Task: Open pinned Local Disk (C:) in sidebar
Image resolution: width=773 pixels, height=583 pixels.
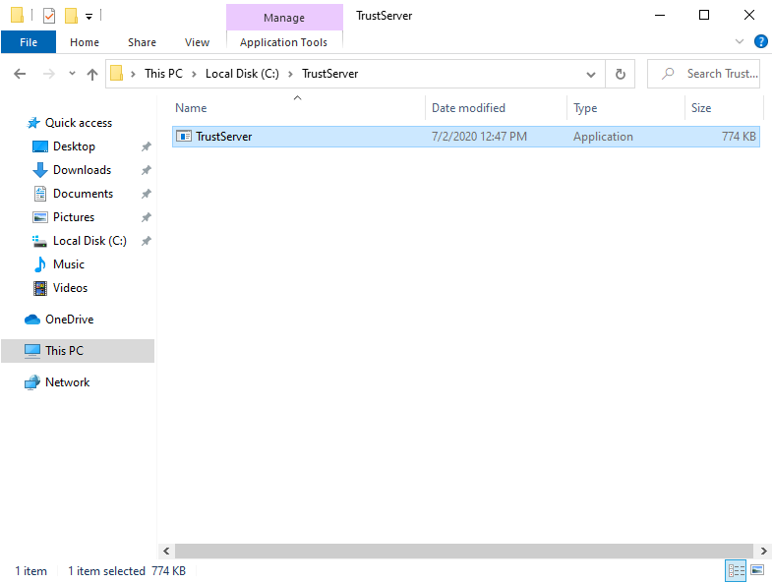Action: pyautogui.click(x=89, y=241)
